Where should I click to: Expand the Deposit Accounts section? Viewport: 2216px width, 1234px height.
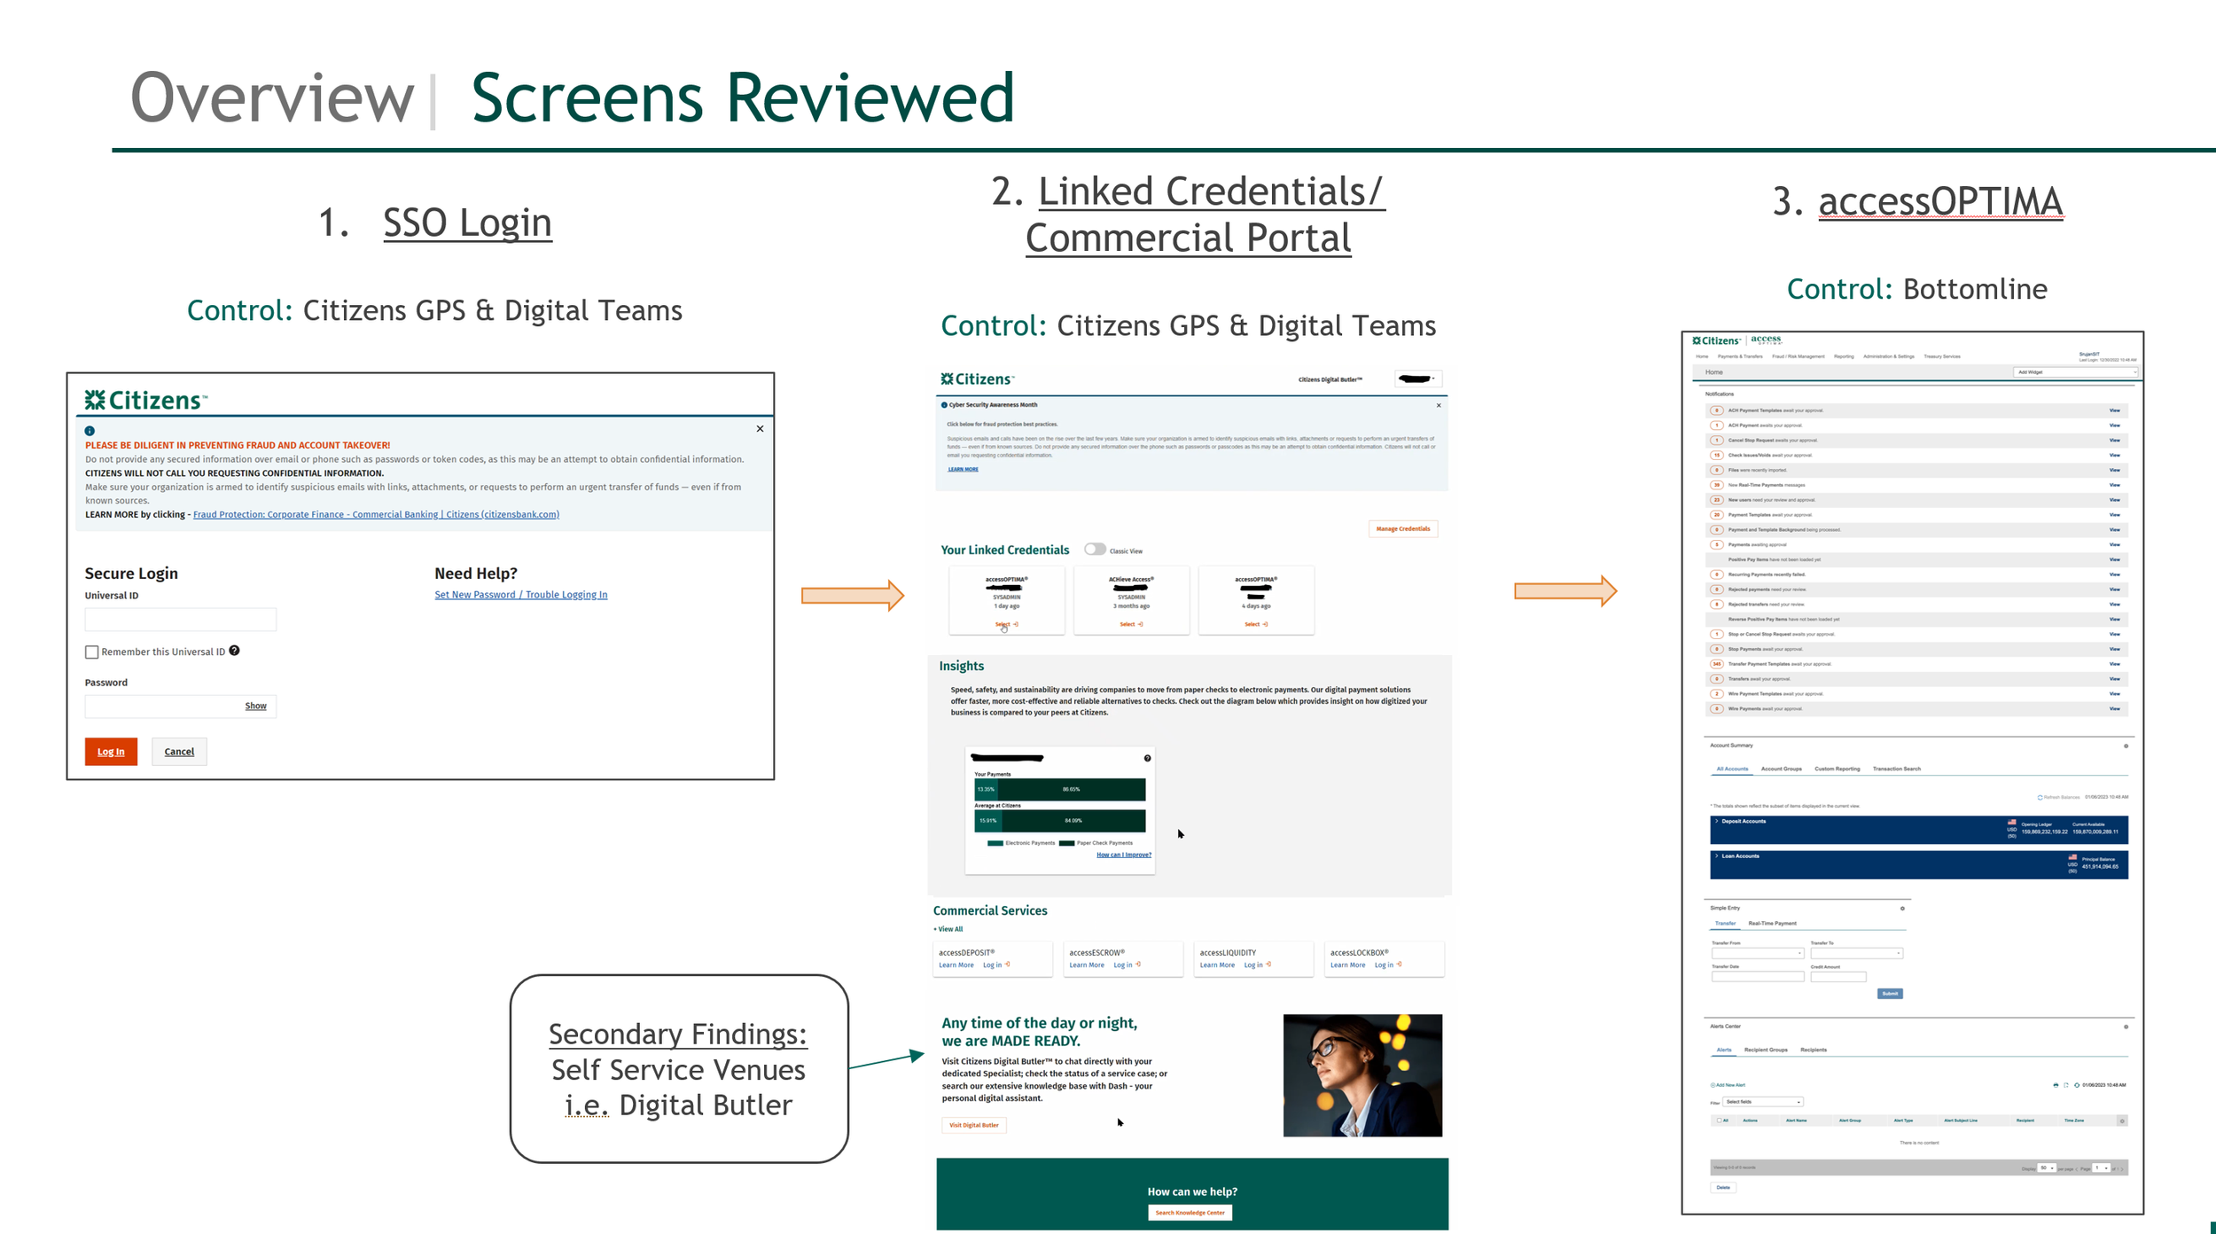tap(1717, 822)
